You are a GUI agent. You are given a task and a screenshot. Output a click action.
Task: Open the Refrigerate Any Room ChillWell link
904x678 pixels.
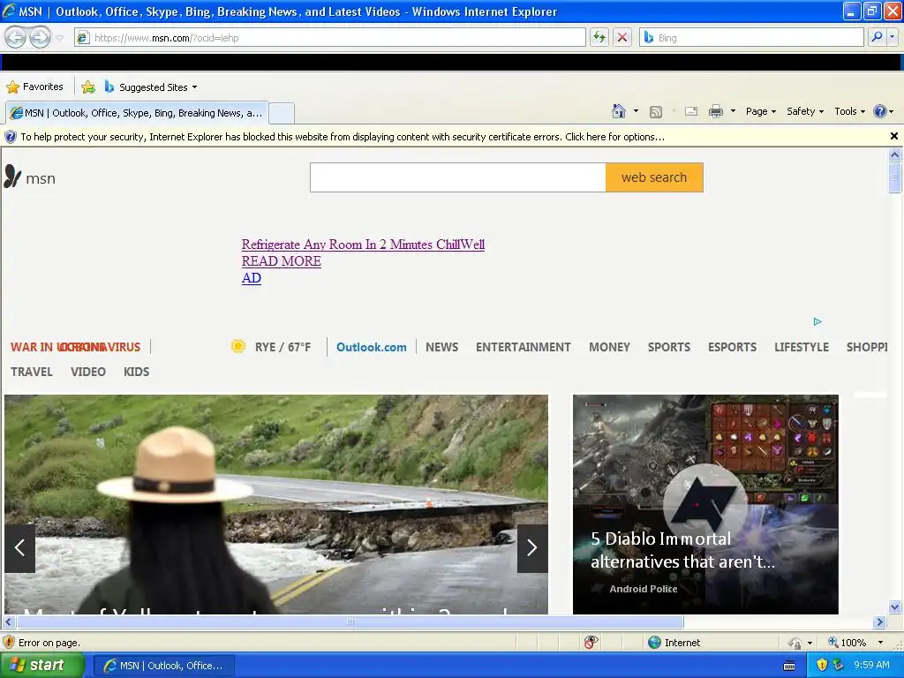[x=363, y=245]
